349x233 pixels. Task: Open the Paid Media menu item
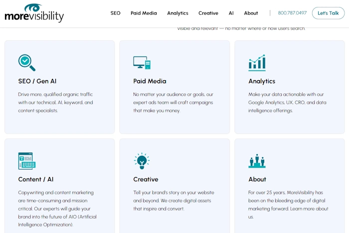[x=144, y=13]
